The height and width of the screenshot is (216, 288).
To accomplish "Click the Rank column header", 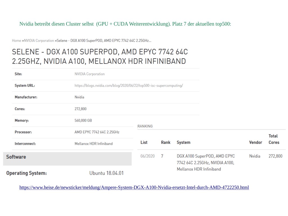I will (165, 142).
